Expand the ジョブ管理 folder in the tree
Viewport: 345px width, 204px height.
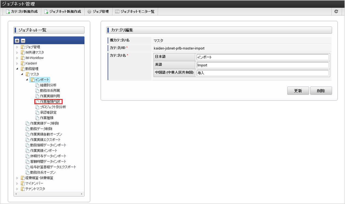[x=17, y=47]
